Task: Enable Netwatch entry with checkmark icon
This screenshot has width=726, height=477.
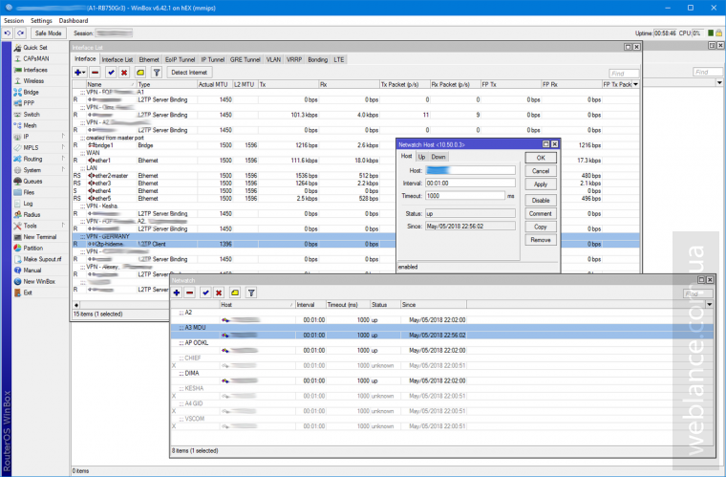Action: (205, 293)
